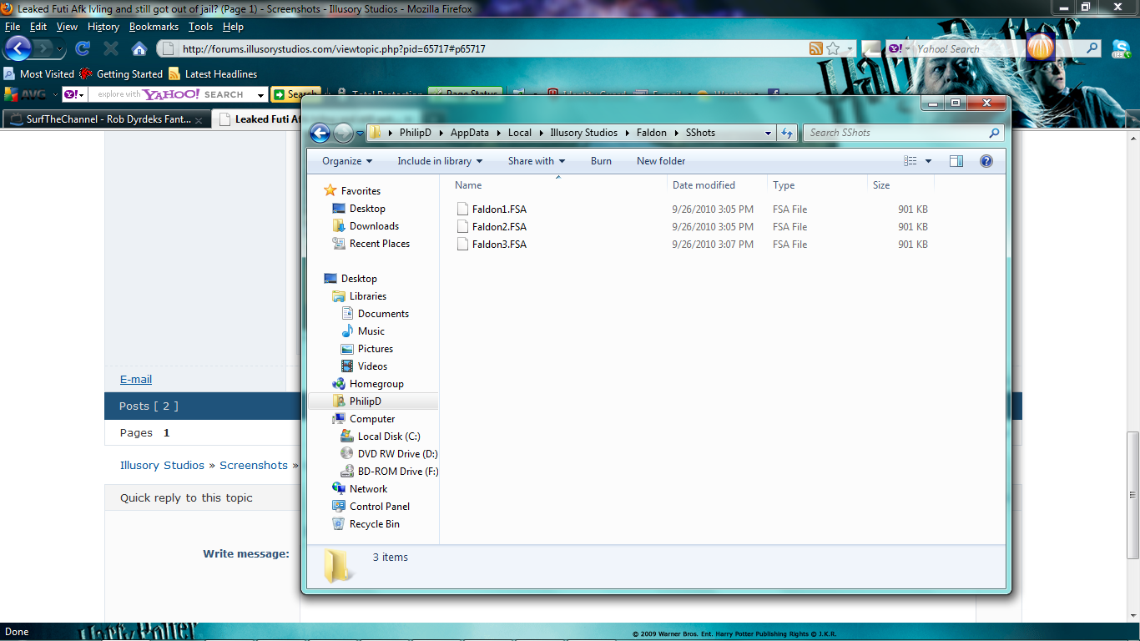This screenshot has width=1140, height=641.
Task: Click inside the Search SShots field
Action: click(901, 132)
